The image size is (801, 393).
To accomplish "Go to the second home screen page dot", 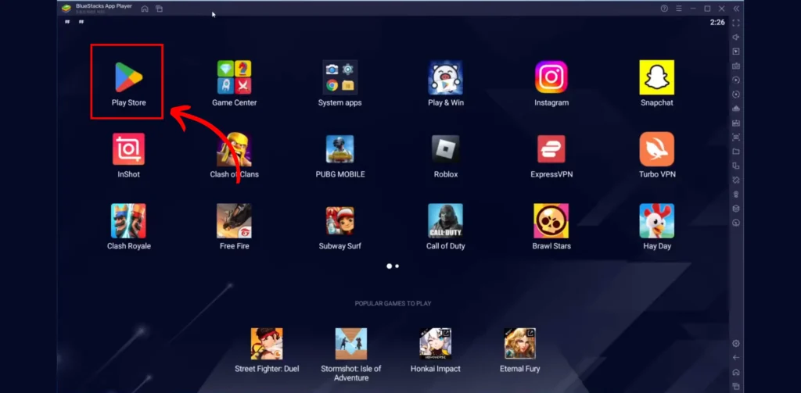I will click(397, 266).
